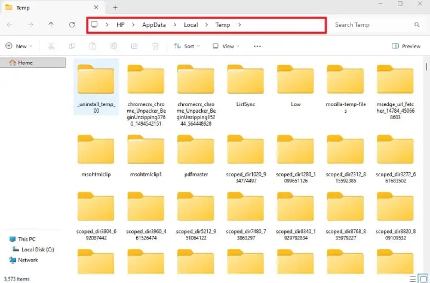Image resolution: width=430 pixels, height=283 pixels.
Task: Select the msohtmlclip1 folder
Action: [x=146, y=156]
